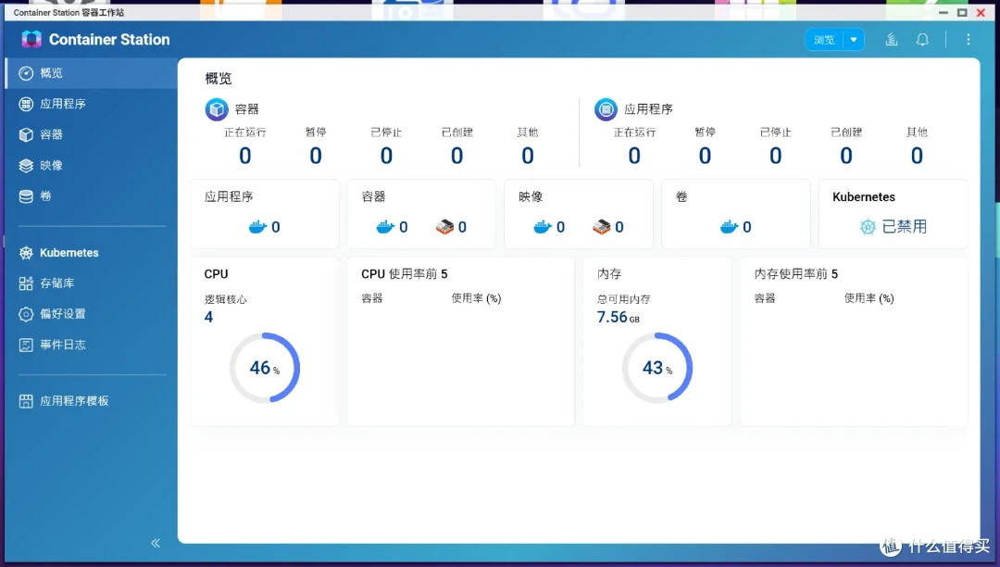The width and height of the screenshot is (1000, 567).
Task: Click the 已禁用 Kubernetes status link
Action: [x=904, y=226]
